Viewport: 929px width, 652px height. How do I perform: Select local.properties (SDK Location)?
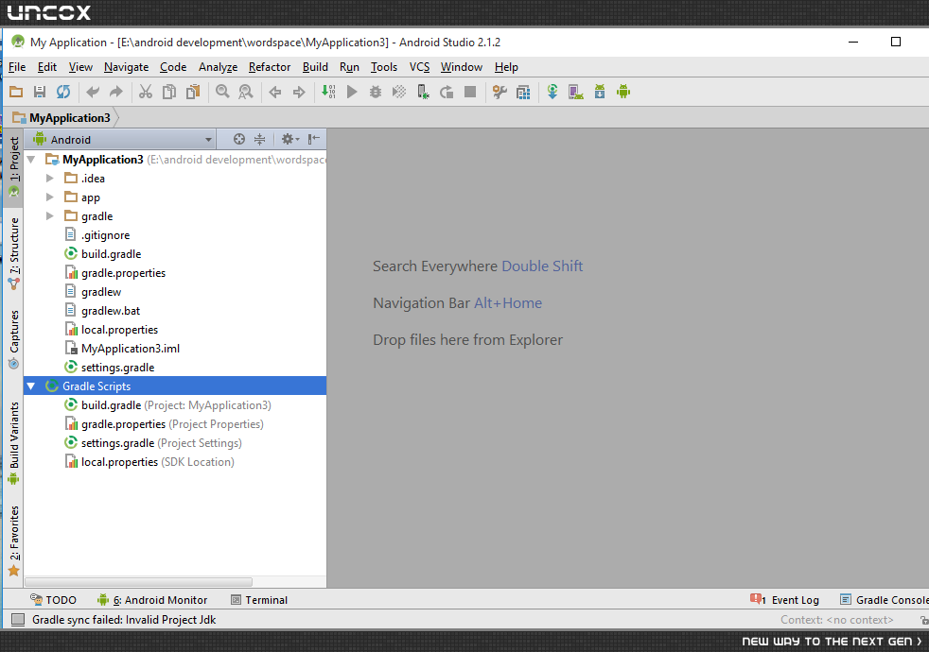tap(158, 462)
